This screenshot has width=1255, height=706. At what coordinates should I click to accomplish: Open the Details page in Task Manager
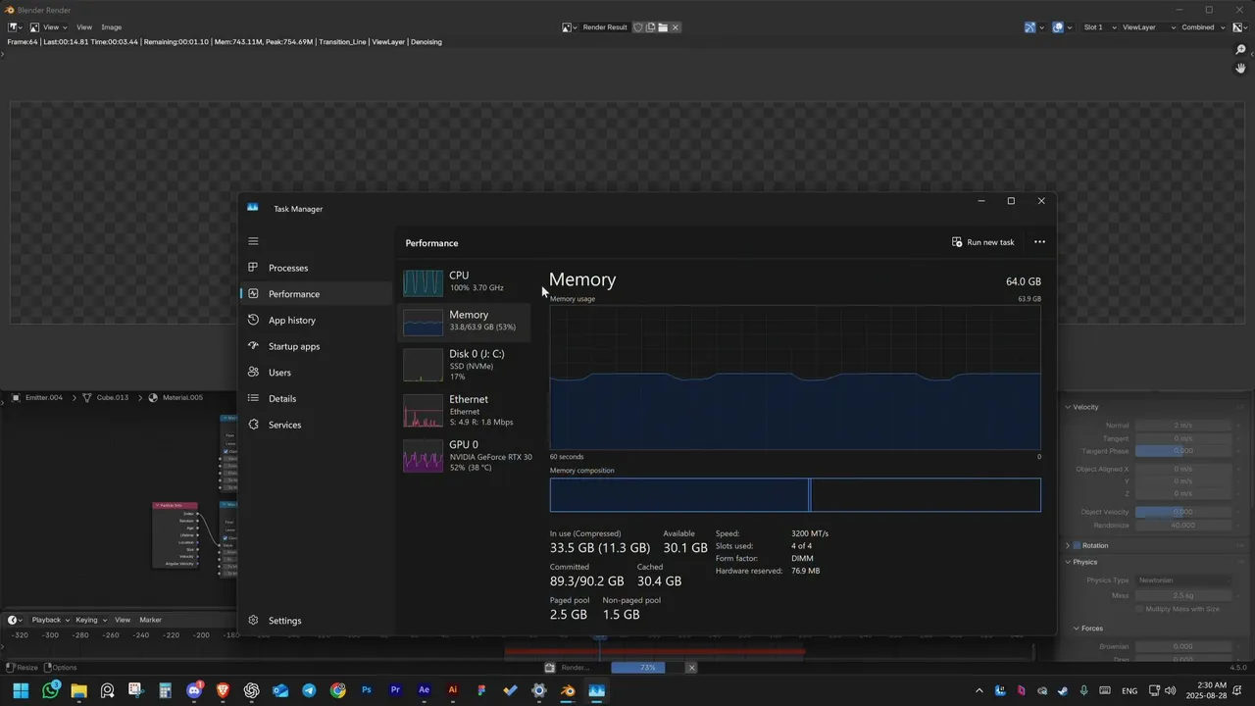click(316, 399)
